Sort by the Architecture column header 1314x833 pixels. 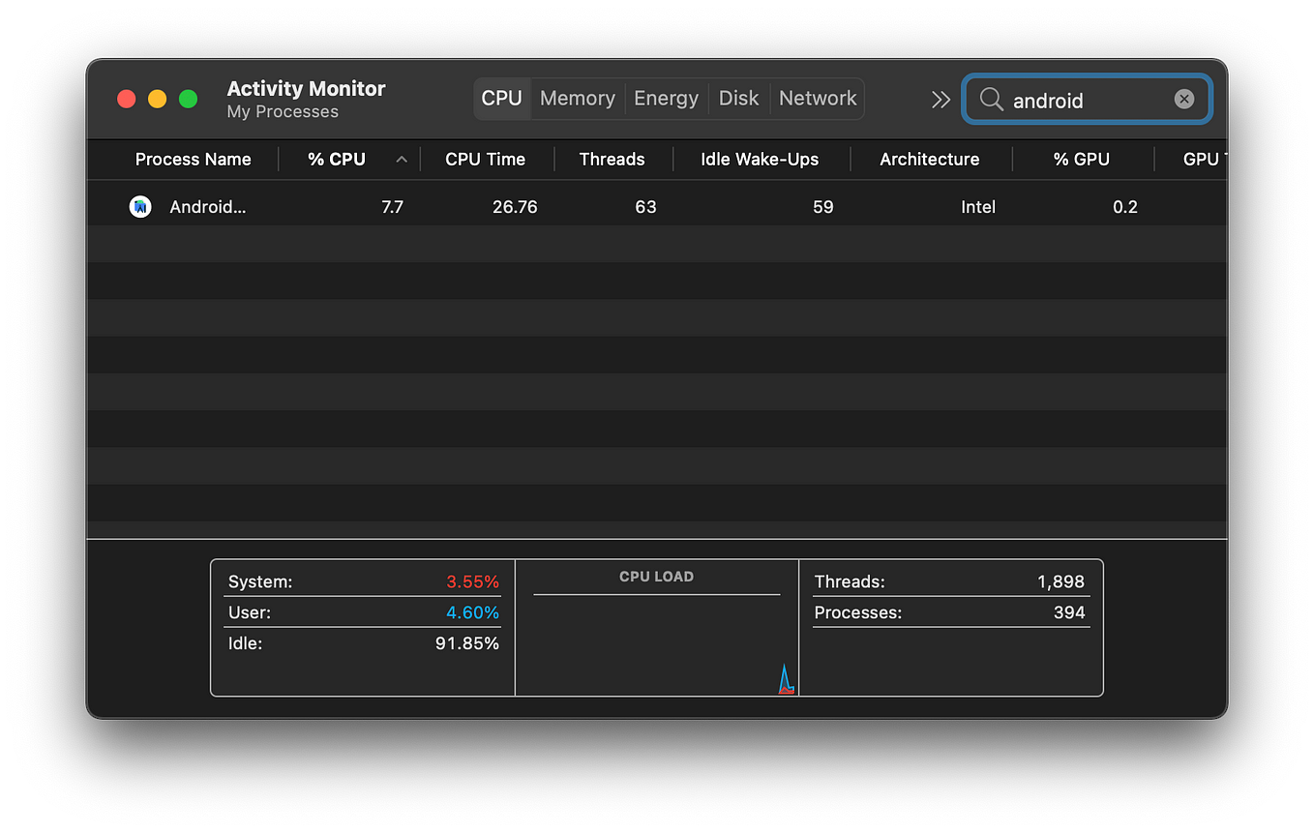929,160
